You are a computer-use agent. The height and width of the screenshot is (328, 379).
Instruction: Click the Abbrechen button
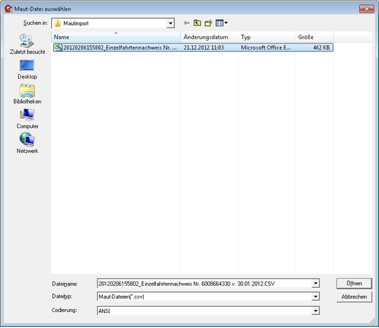pos(353,297)
